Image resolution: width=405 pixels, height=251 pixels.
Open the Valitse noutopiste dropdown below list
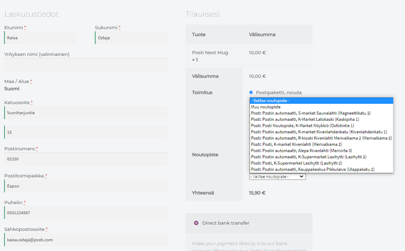[x=277, y=177]
